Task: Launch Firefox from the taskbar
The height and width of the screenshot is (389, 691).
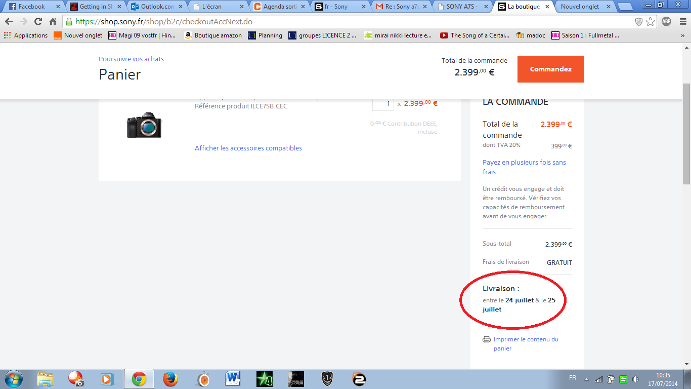Action: coord(170,379)
